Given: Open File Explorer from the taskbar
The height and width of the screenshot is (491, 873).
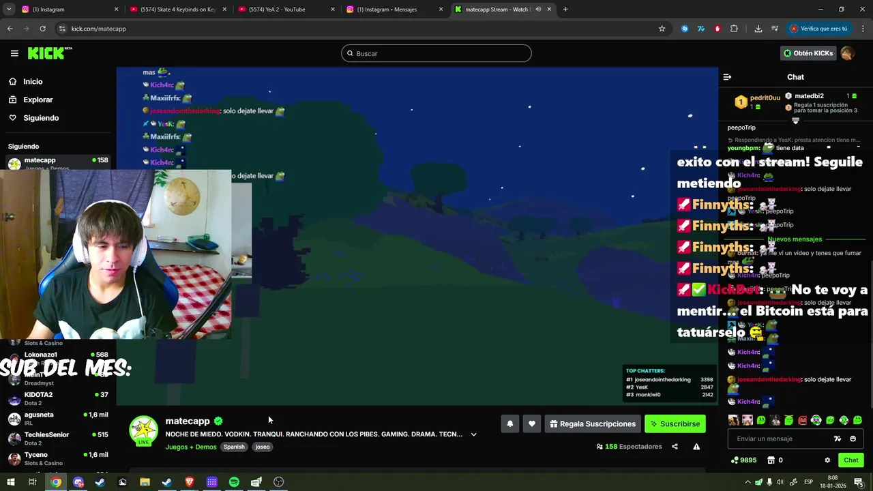Looking at the screenshot, I should pyautogui.click(x=145, y=482).
